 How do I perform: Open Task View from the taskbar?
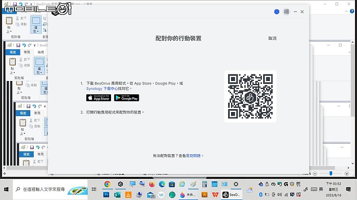pos(94,189)
